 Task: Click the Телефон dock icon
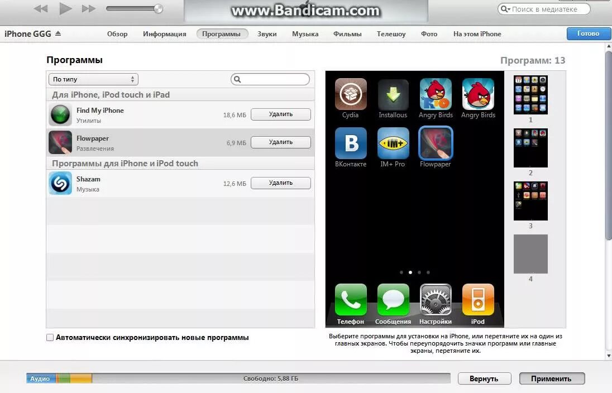point(351,300)
